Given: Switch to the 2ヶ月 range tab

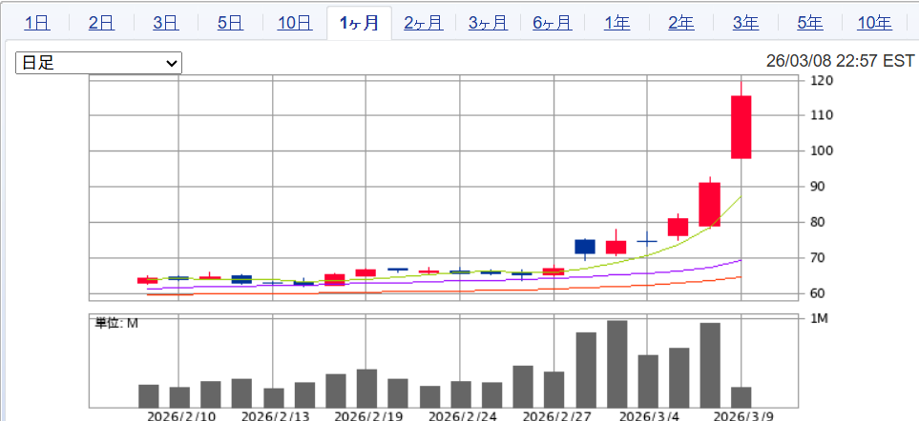Looking at the screenshot, I should coord(423,23).
